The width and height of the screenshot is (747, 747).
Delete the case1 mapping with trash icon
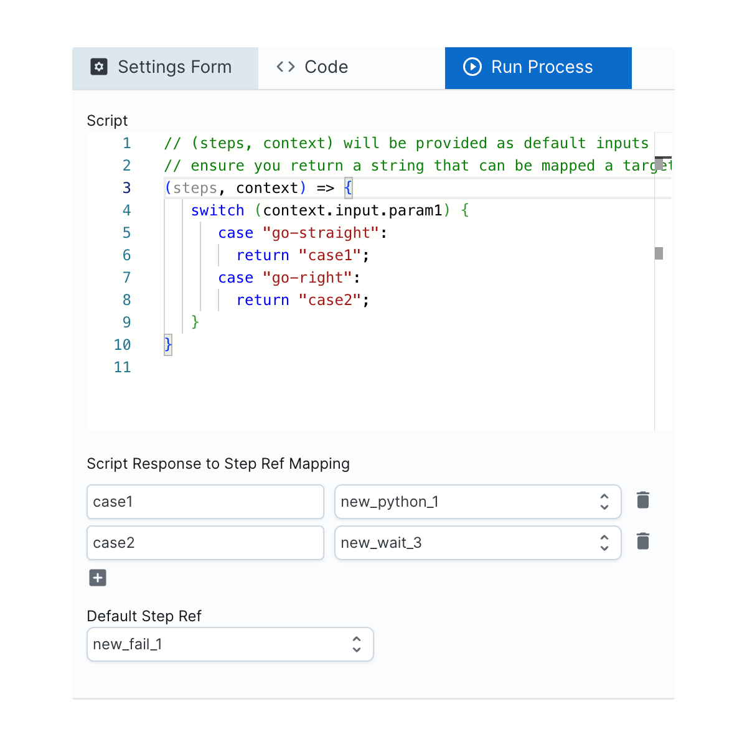point(643,500)
